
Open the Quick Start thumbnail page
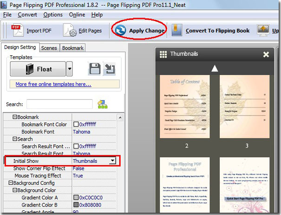pyautogui.click(x=244, y=185)
